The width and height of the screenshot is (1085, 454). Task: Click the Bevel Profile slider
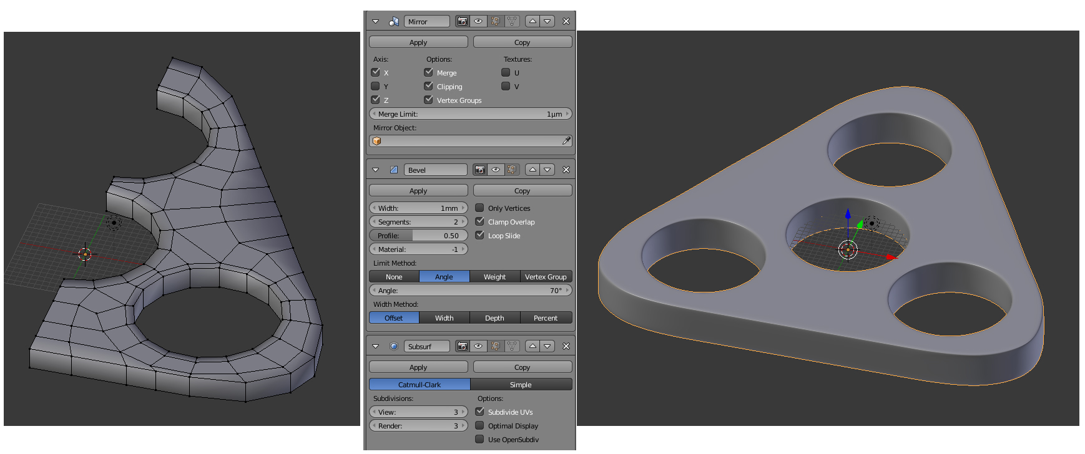[418, 236]
